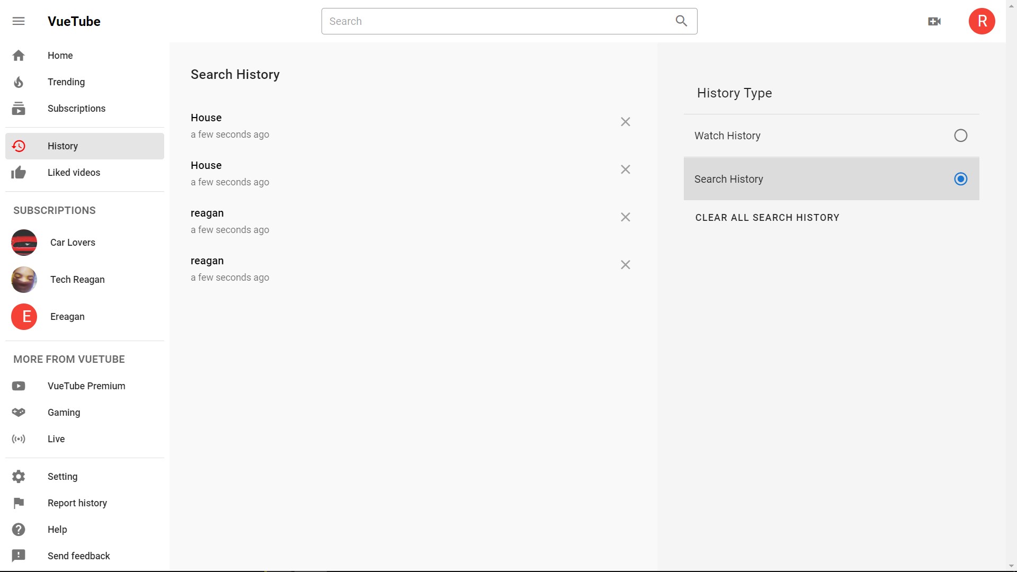Image resolution: width=1017 pixels, height=572 pixels.
Task: Go to Subscriptions page
Action: tap(76, 109)
